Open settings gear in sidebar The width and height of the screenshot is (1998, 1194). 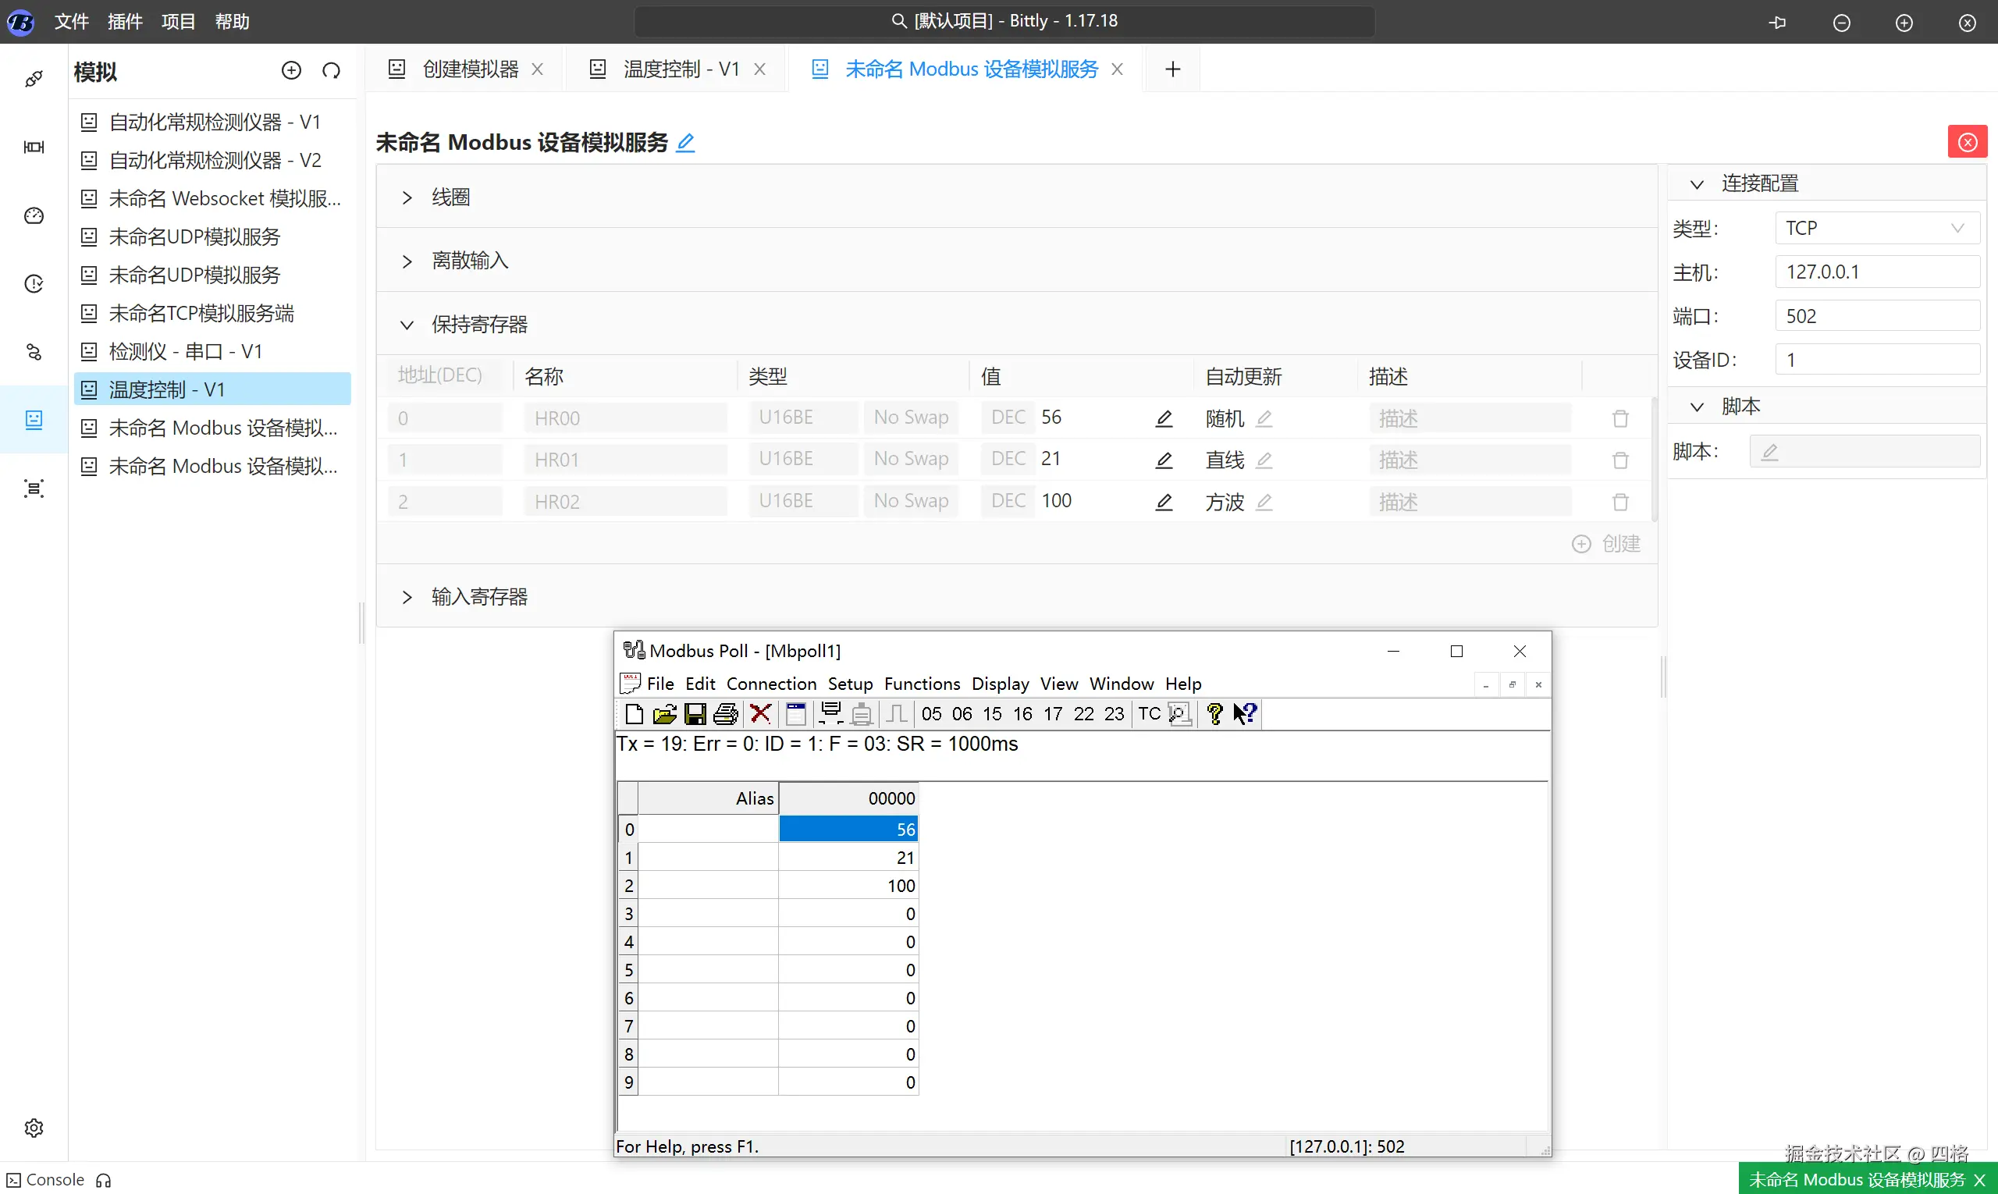(34, 1127)
